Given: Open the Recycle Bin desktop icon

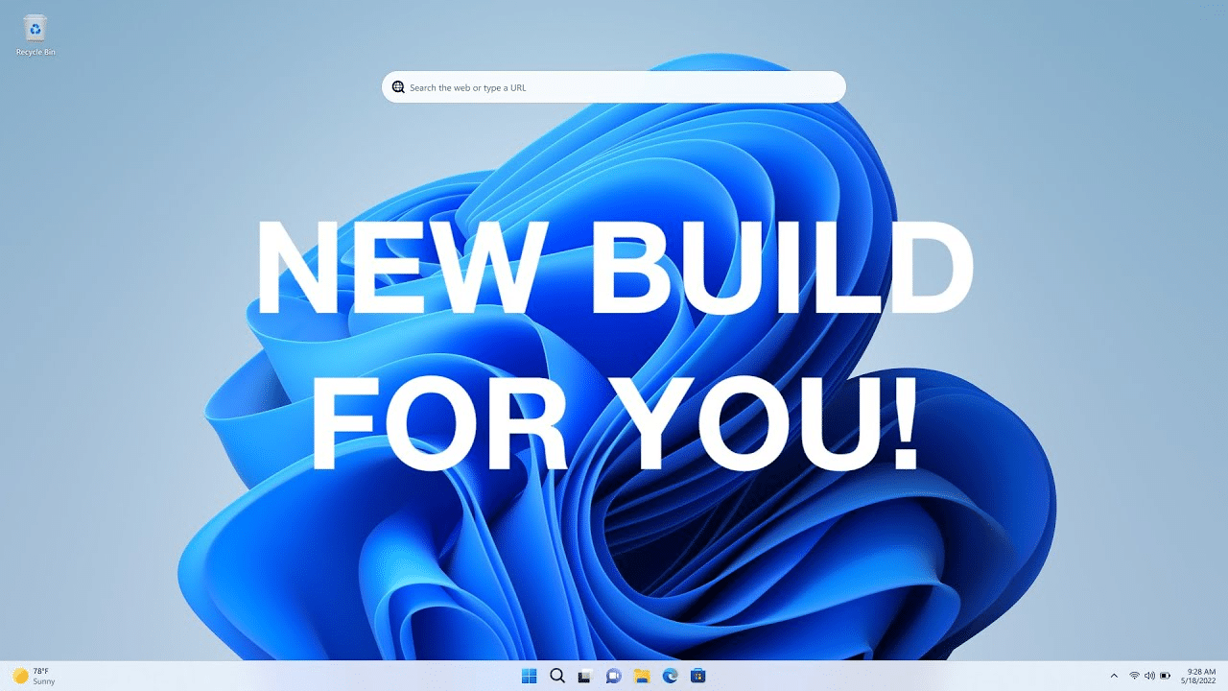Looking at the screenshot, I should [35, 36].
